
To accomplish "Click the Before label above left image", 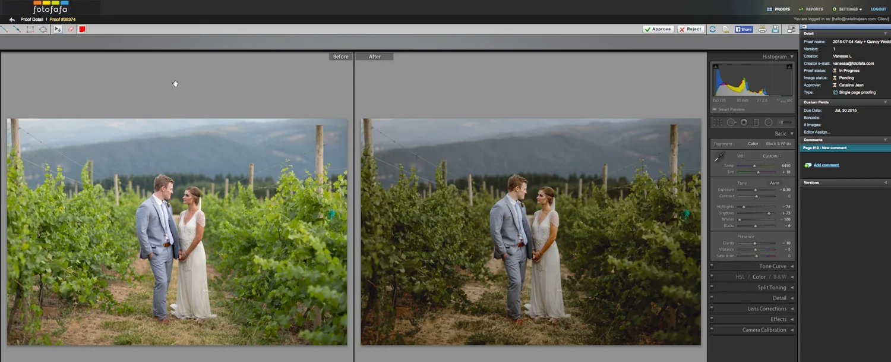I will 341,56.
